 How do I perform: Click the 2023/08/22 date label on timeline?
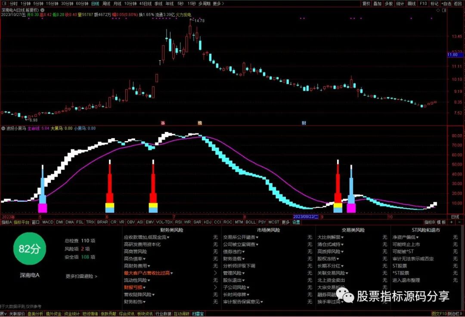pos(306,217)
